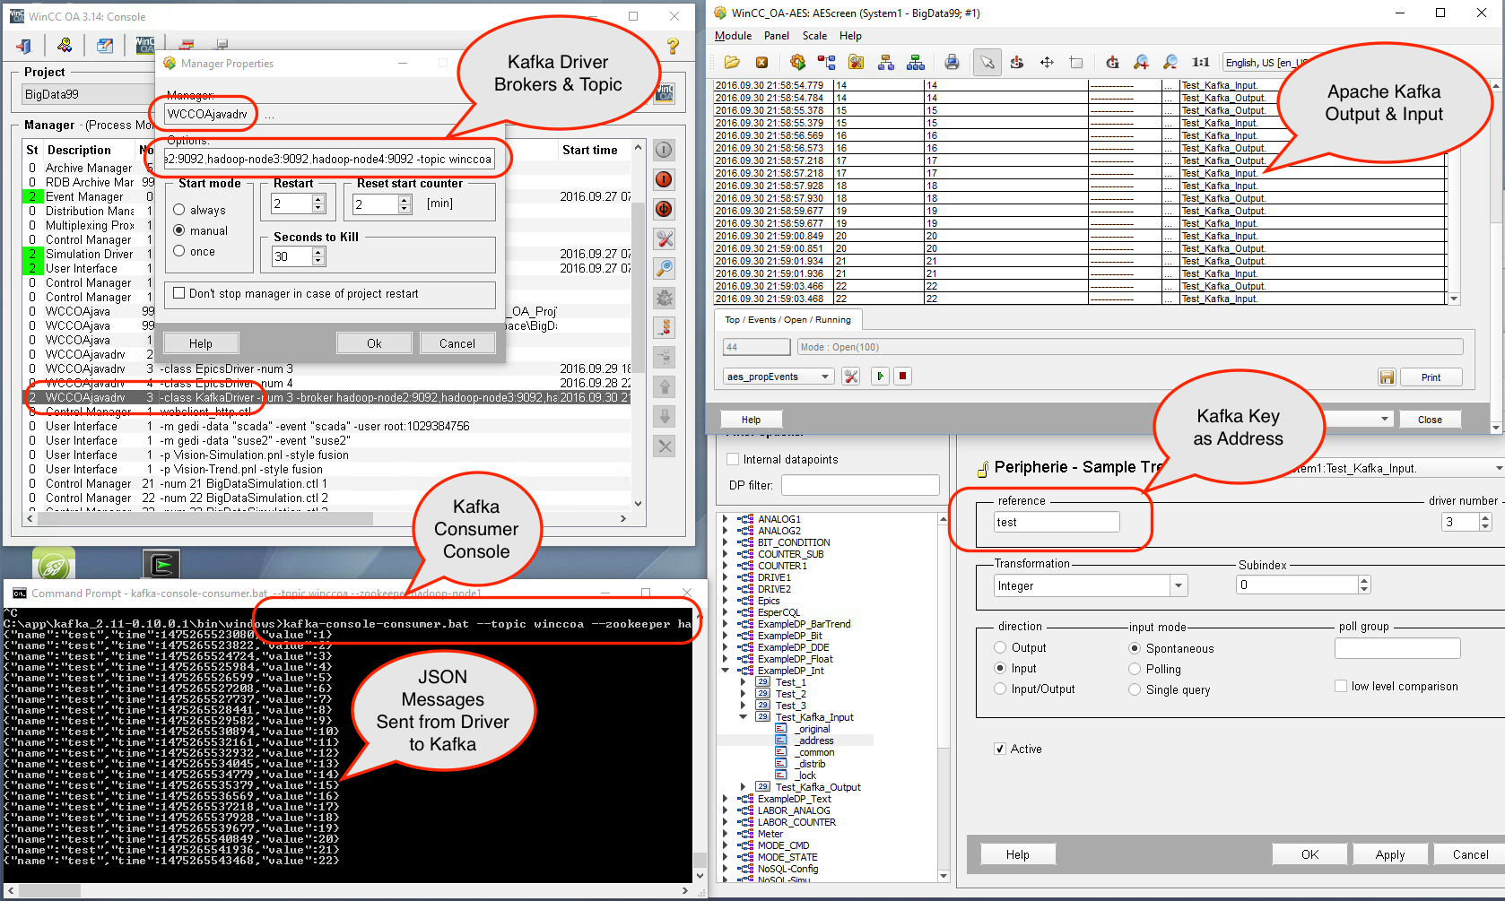Expand the ANALOG1 tree node
This screenshot has width=1505, height=901.
[726, 519]
